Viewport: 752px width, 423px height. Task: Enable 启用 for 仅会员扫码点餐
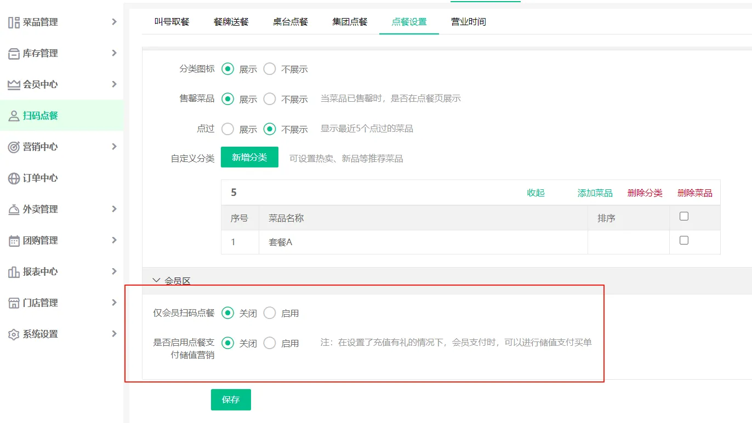270,313
